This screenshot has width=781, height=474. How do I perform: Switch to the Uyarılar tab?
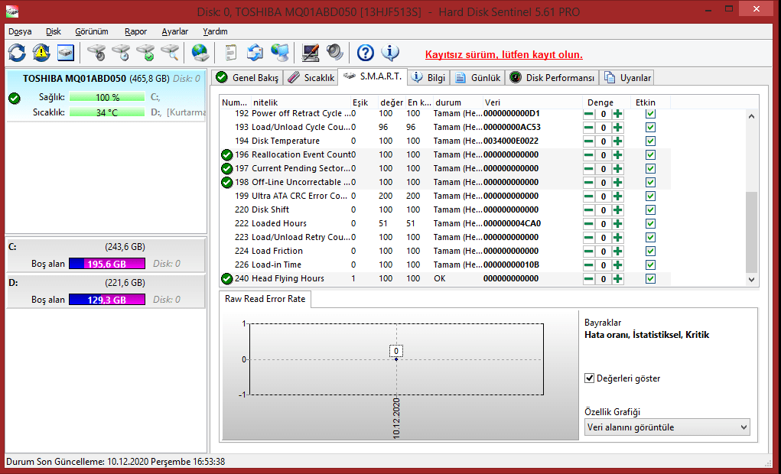point(627,78)
